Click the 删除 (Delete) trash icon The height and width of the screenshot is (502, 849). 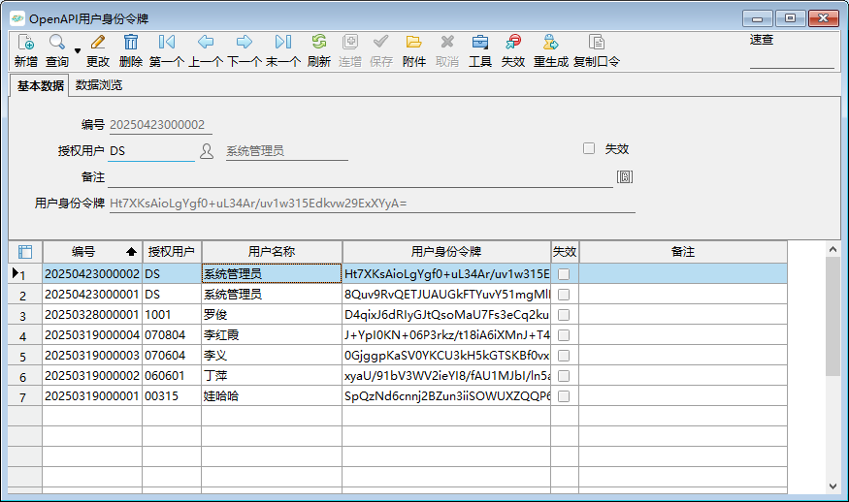131,43
